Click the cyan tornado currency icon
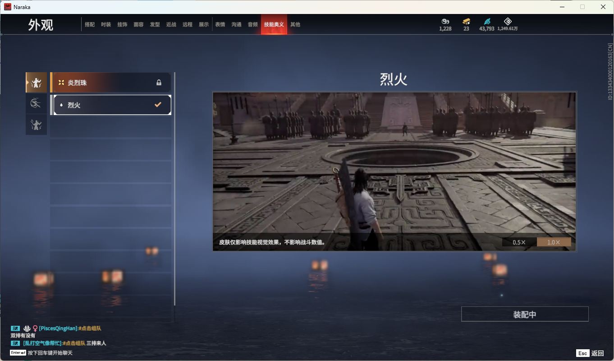Viewport: 614px width, 361px height. coord(487,21)
